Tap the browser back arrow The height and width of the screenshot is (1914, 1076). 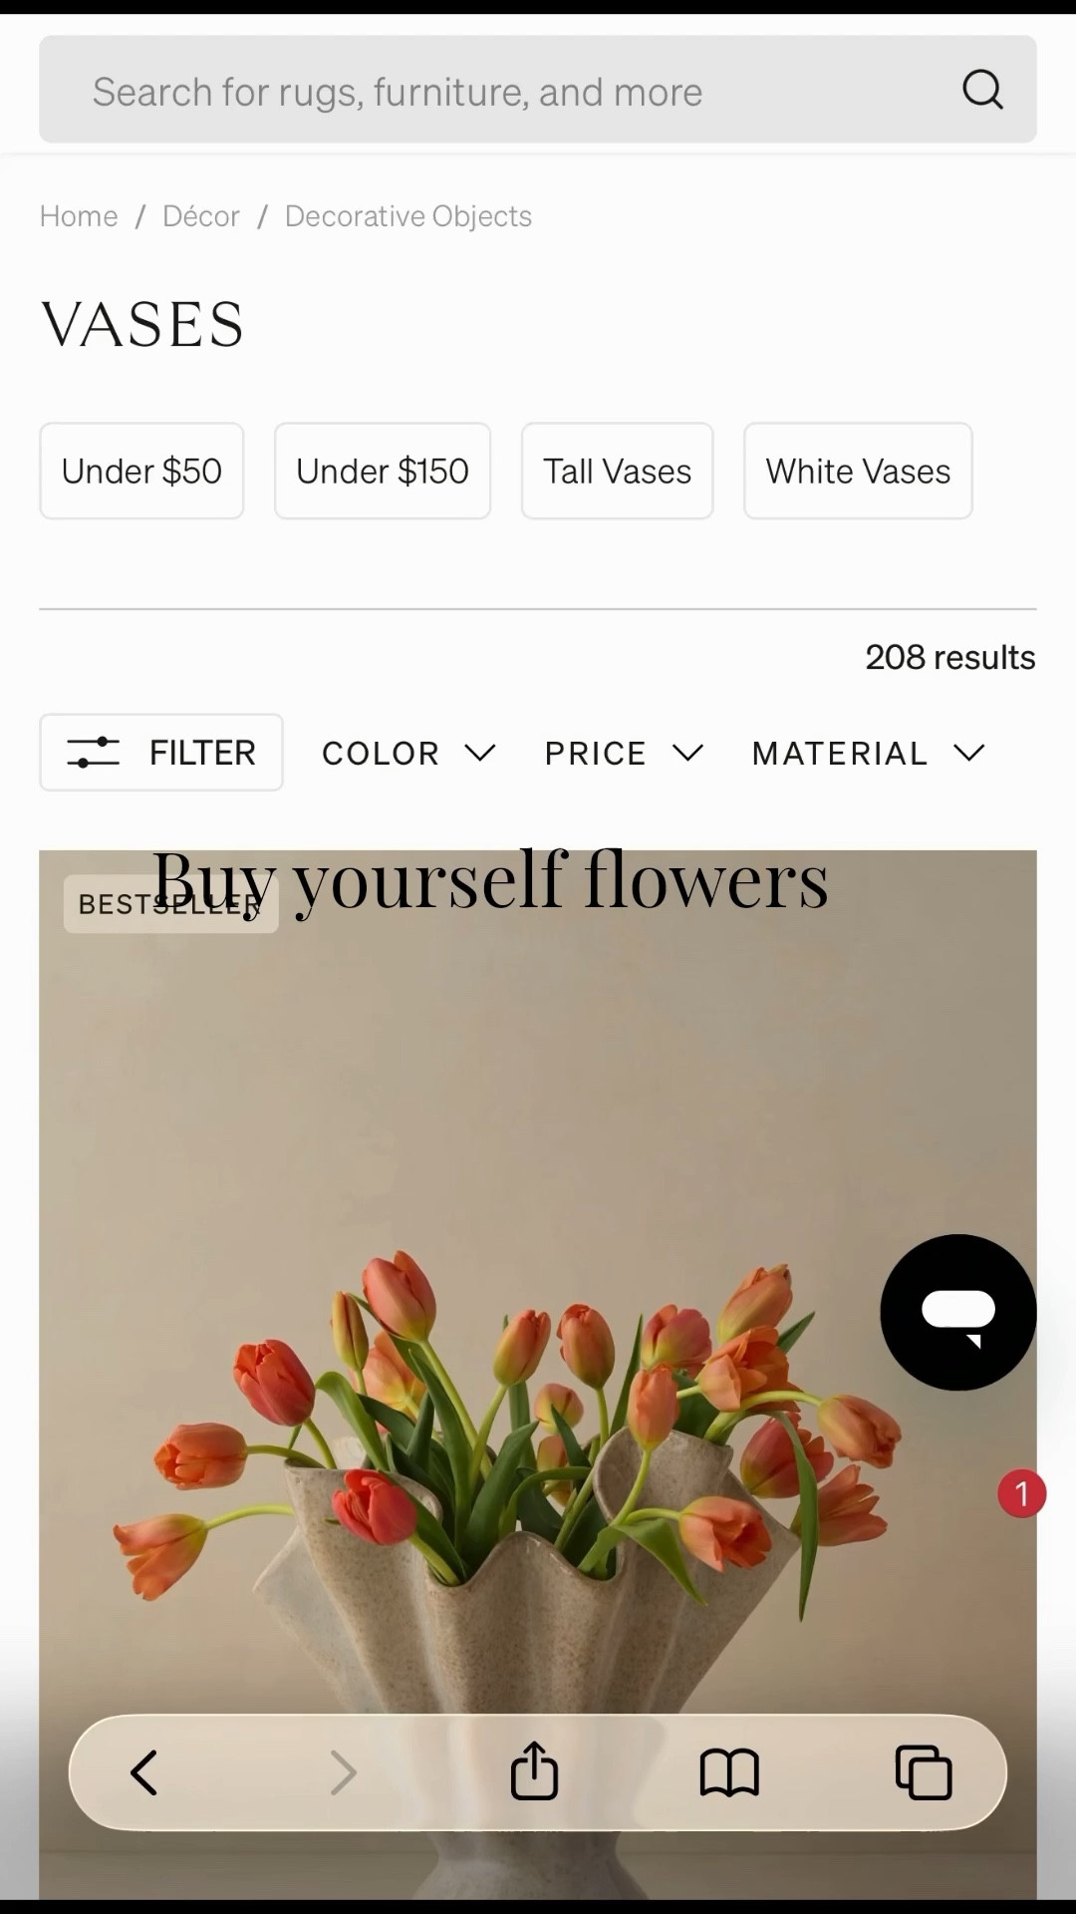coord(144,1772)
